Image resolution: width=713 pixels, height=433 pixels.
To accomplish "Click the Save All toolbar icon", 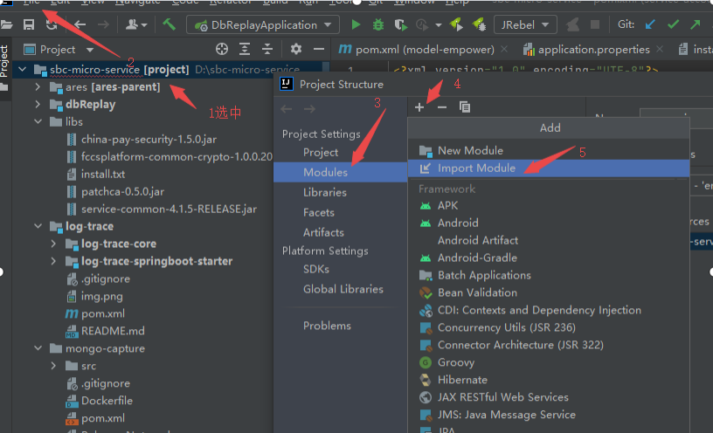I will coord(29,24).
